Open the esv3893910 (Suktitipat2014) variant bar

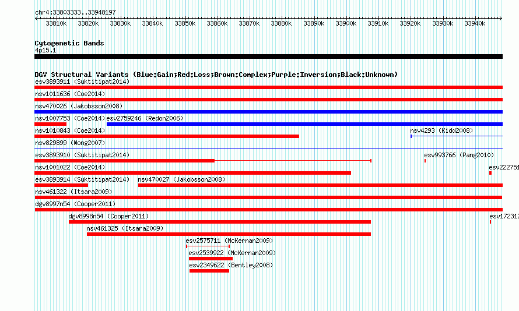point(203,161)
